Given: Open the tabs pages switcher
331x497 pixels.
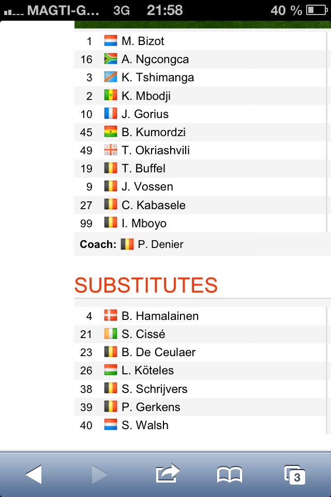Looking at the screenshot, I should [295, 474].
